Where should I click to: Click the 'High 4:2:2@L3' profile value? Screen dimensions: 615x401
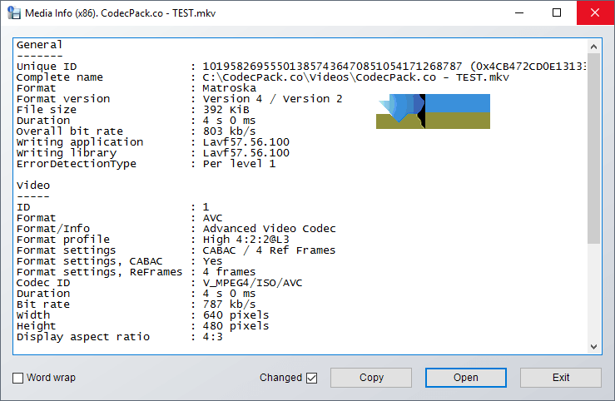246,239
